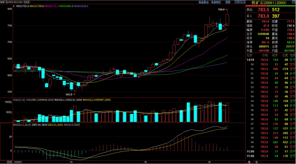Select the MA10:739.8 indicator label
The height and width of the screenshot is (164, 296).
tap(37, 6)
